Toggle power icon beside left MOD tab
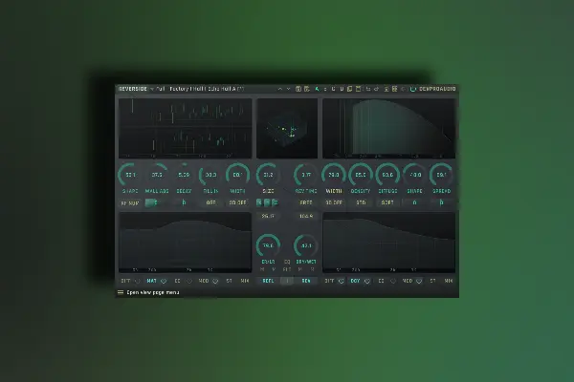 215,281
